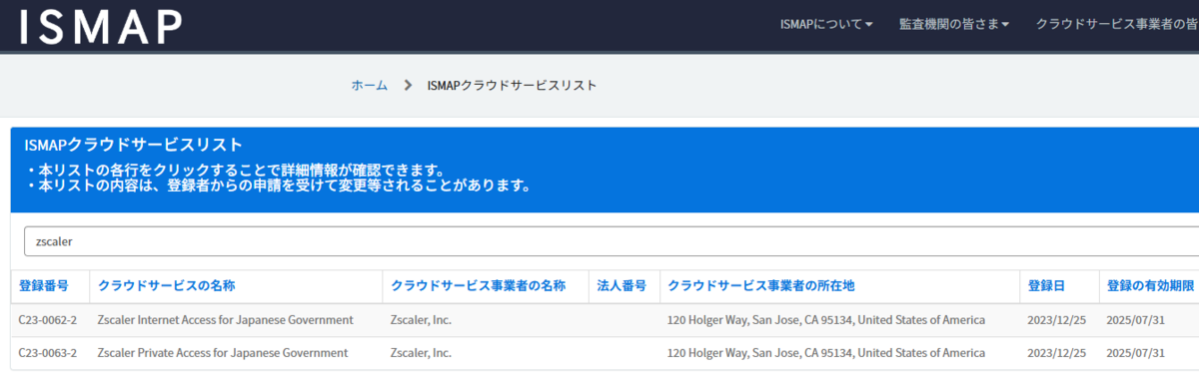Sort by 登録日 column header
Screen dimensions: 1199x381
click(x=1046, y=285)
